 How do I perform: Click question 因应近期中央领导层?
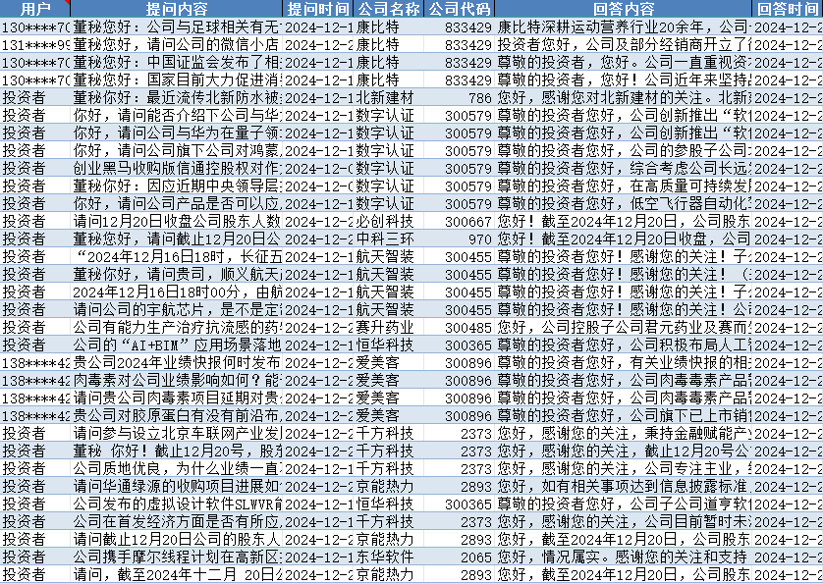(177, 186)
